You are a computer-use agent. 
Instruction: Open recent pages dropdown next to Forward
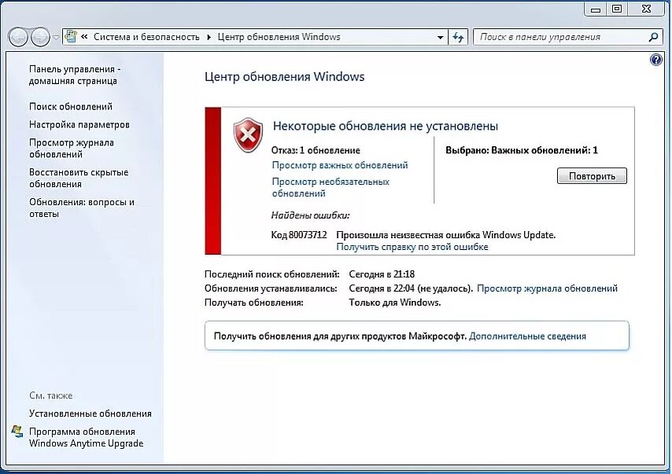56,38
